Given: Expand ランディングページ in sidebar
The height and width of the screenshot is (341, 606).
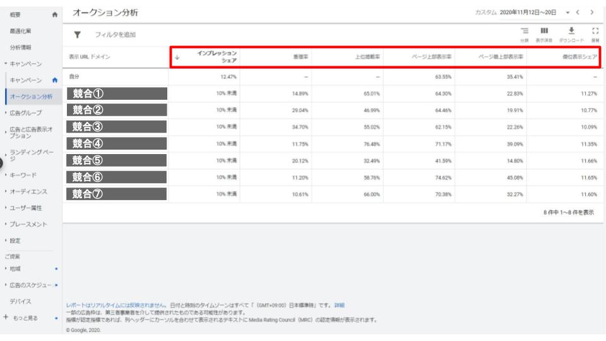Looking at the screenshot, I should pos(6,155).
